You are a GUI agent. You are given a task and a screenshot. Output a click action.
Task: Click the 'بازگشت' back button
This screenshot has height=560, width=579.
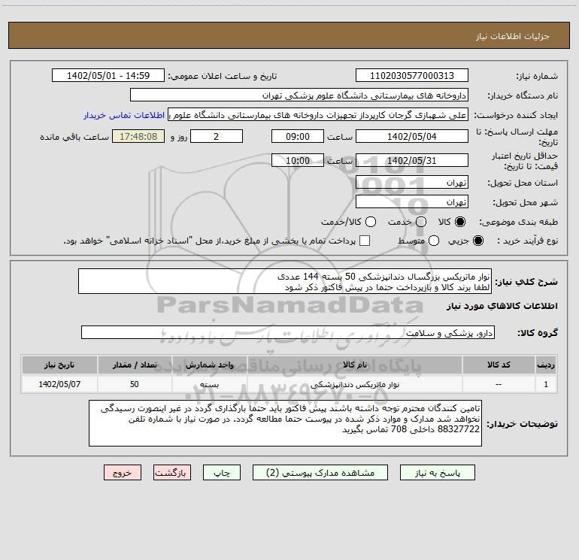pos(172,473)
